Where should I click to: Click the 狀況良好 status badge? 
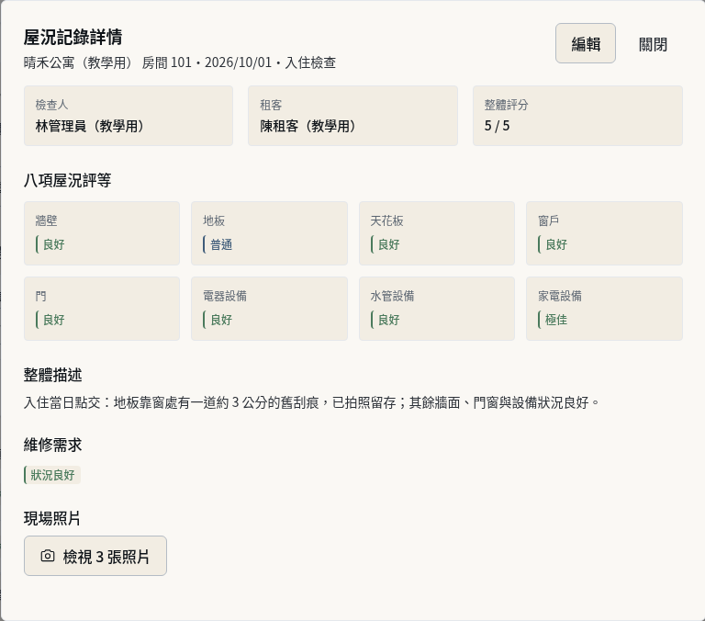click(52, 475)
